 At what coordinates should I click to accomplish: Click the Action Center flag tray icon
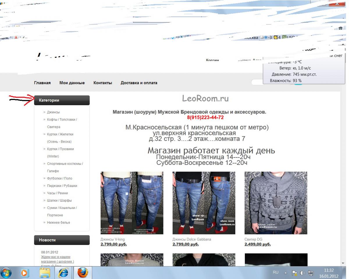[x=294, y=273]
